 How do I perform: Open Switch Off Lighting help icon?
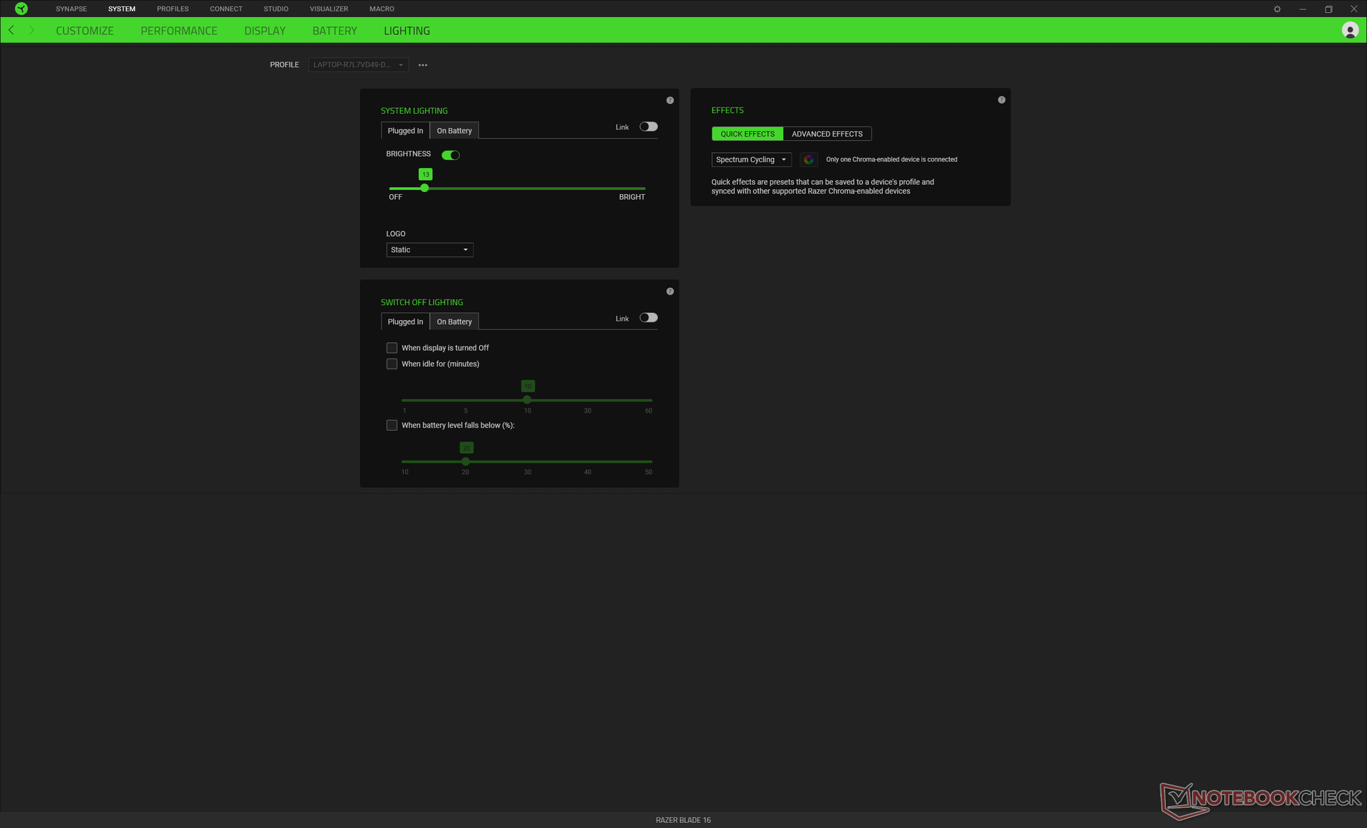tap(670, 292)
